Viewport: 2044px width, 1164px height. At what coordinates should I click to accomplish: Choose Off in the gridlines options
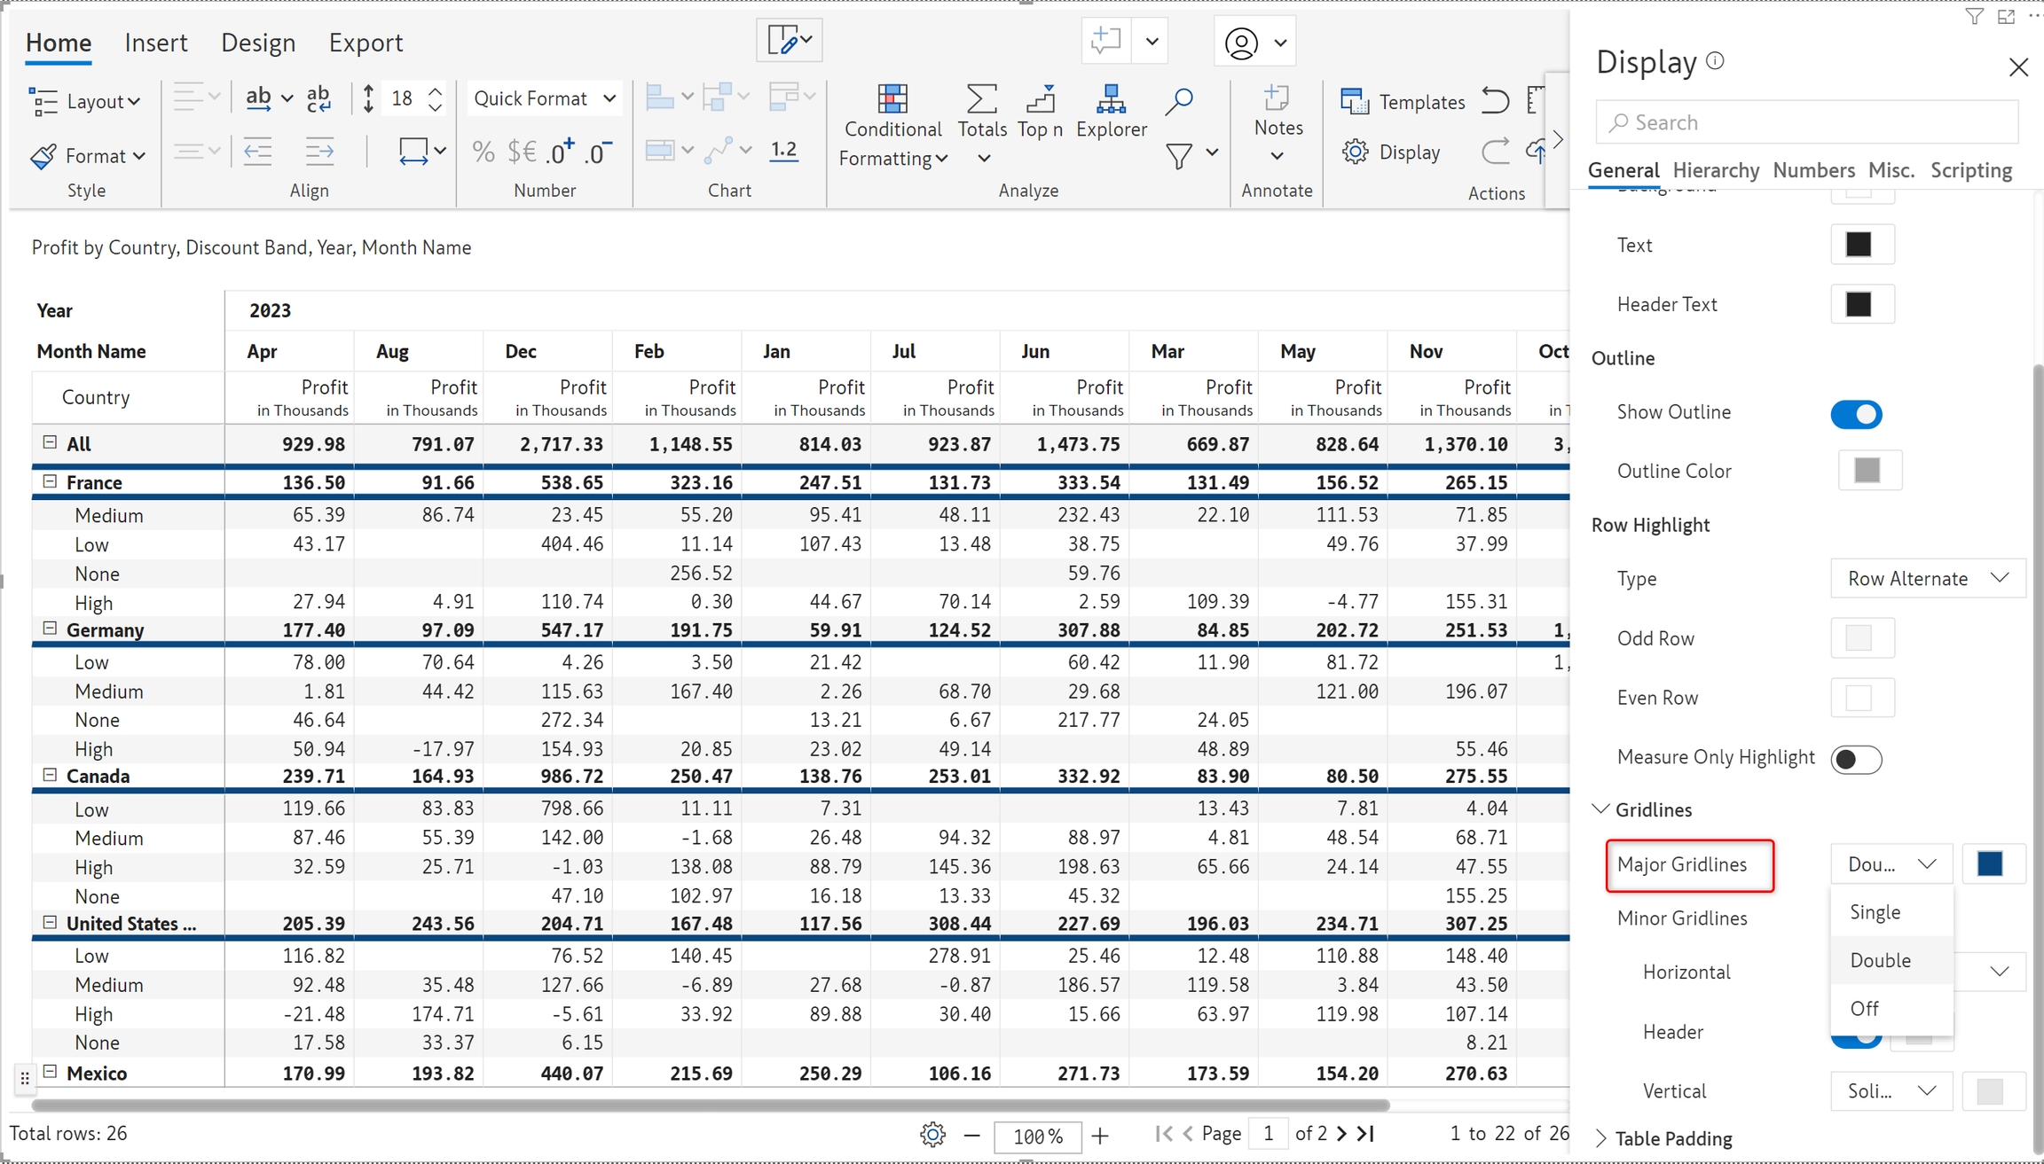[x=1864, y=1008]
